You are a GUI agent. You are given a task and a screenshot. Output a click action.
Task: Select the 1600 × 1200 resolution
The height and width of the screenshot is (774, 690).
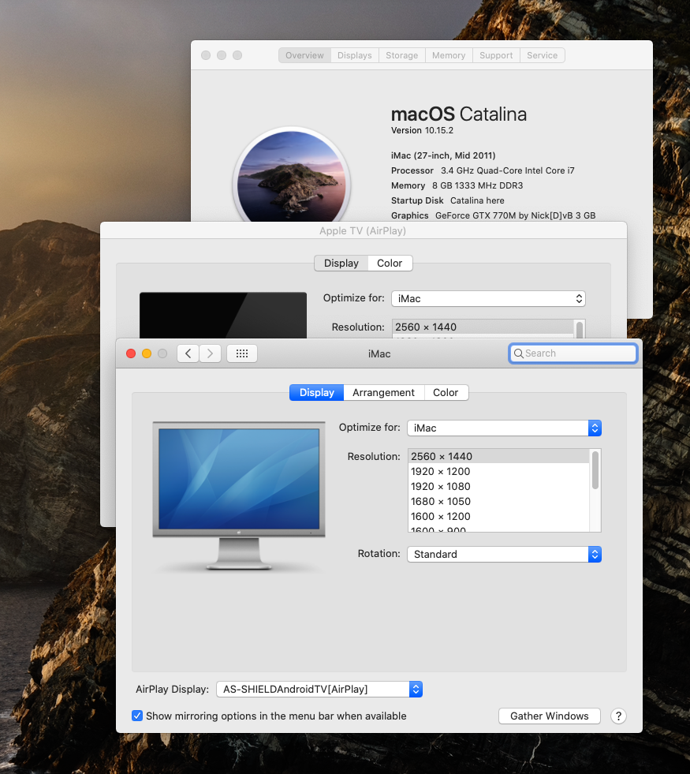point(498,516)
